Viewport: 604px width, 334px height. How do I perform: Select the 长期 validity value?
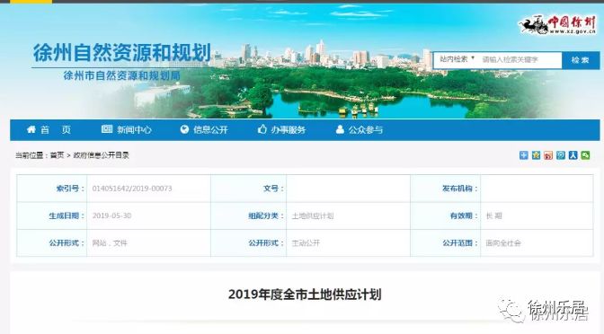[x=493, y=215]
